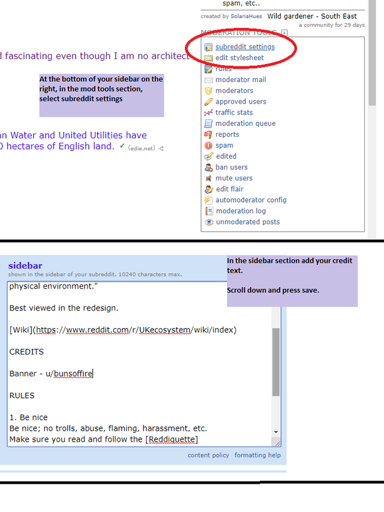The height and width of the screenshot is (512, 384).
Task: Click the mute users speaker icon
Action: [209, 179]
